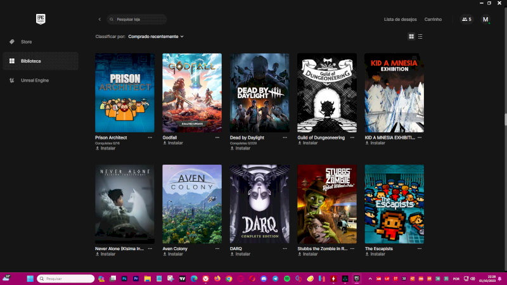
Task: Expand the three-dot menu for DARQ
Action: tap(285, 249)
